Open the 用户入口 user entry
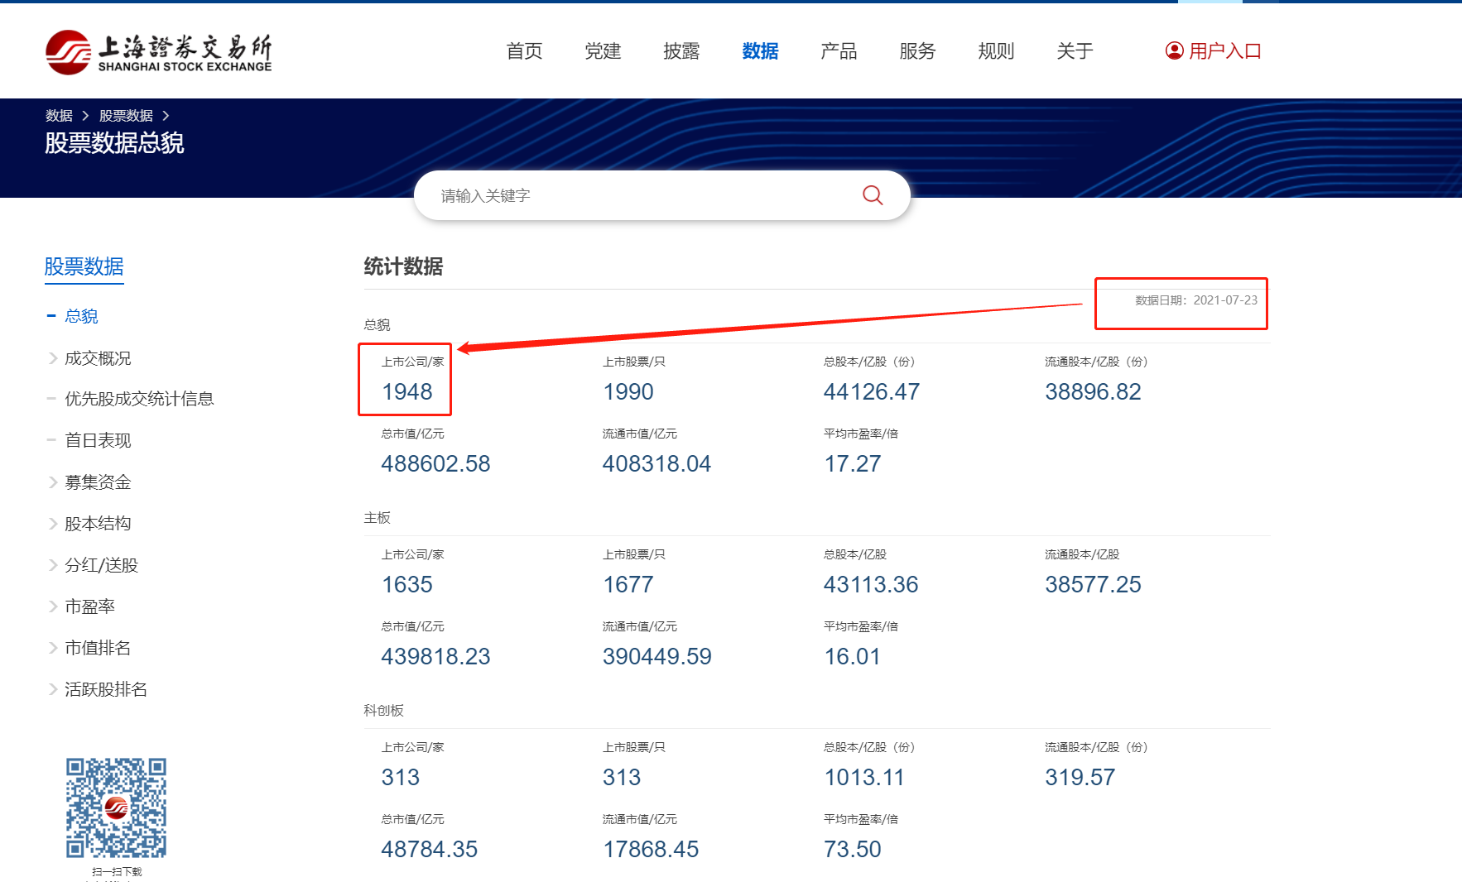1462x882 pixels. pos(1224,50)
